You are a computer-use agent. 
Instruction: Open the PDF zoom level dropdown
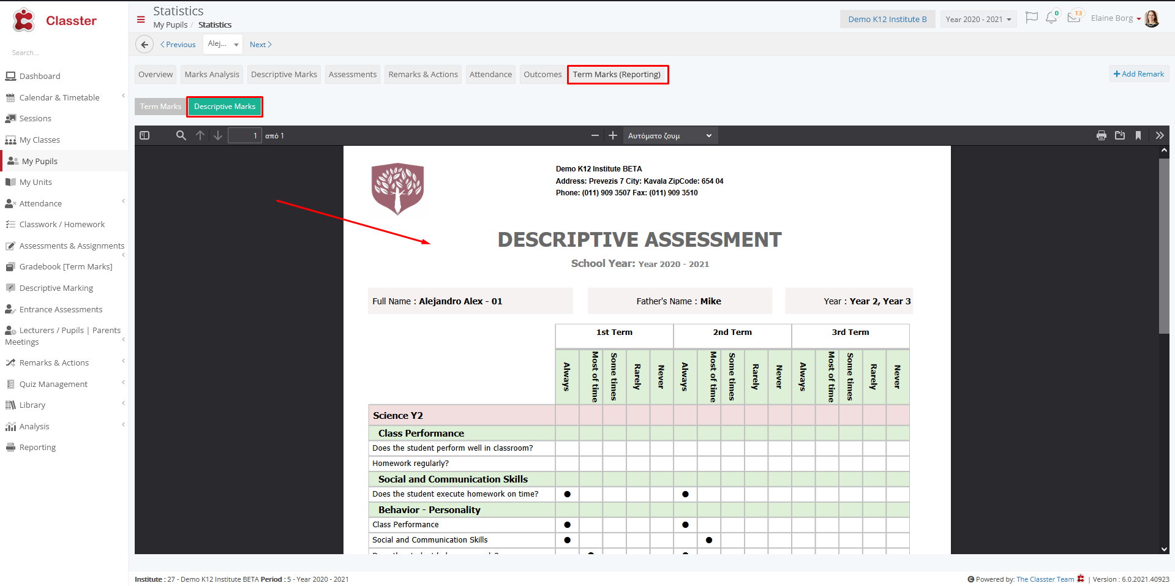click(x=670, y=135)
